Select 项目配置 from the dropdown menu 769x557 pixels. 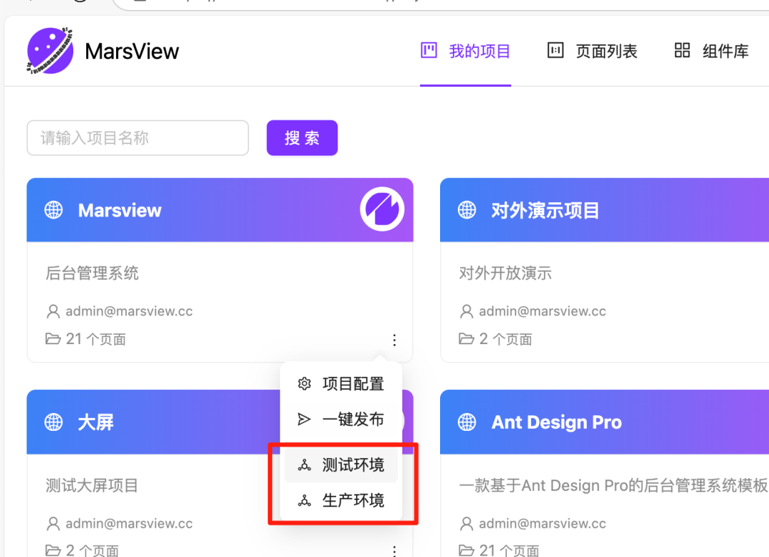click(x=352, y=384)
